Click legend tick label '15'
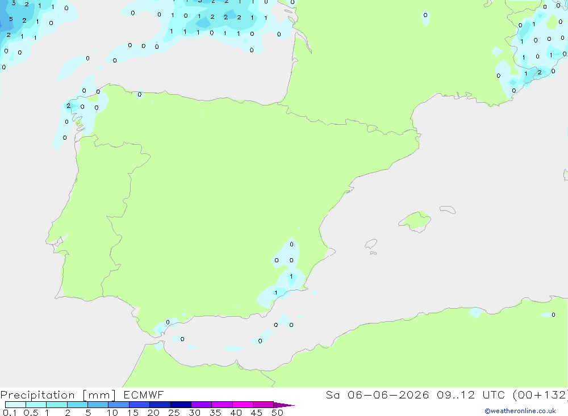 133,413
